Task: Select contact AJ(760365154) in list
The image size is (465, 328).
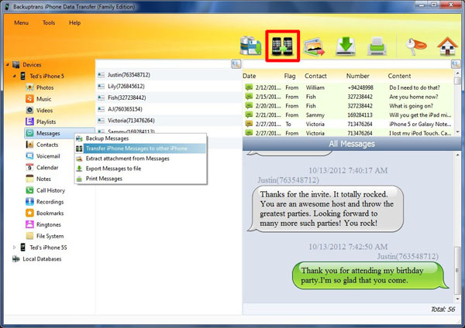Action: (x=169, y=109)
